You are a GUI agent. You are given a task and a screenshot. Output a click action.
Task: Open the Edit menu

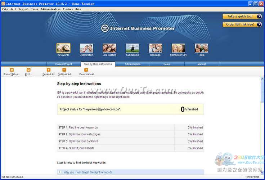pyautogui.click(x=13, y=9)
